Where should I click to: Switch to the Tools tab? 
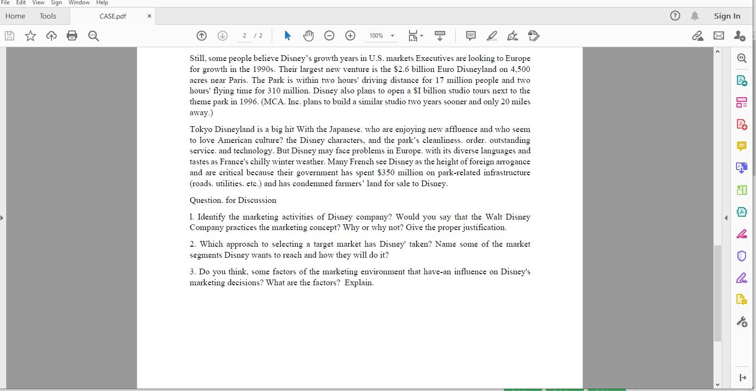(x=48, y=16)
